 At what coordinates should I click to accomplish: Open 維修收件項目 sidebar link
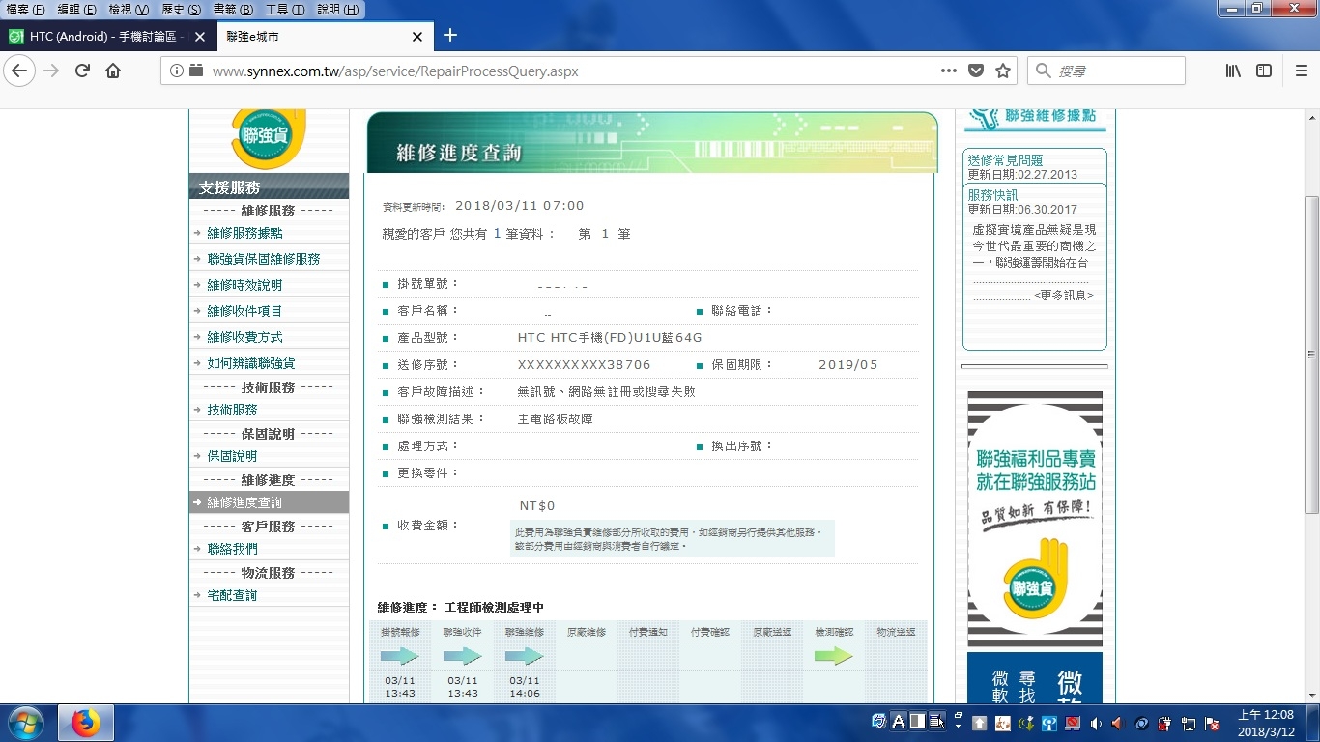[245, 311]
